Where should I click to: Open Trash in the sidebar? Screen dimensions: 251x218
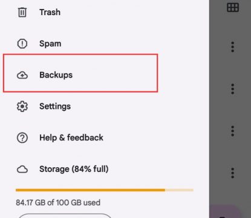tap(50, 12)
